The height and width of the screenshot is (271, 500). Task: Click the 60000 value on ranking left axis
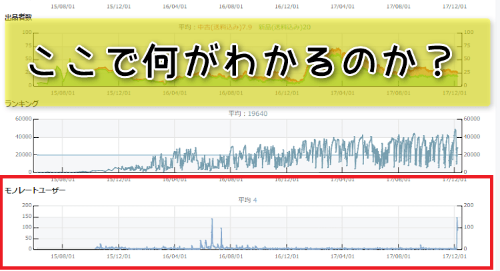(23, 120)
